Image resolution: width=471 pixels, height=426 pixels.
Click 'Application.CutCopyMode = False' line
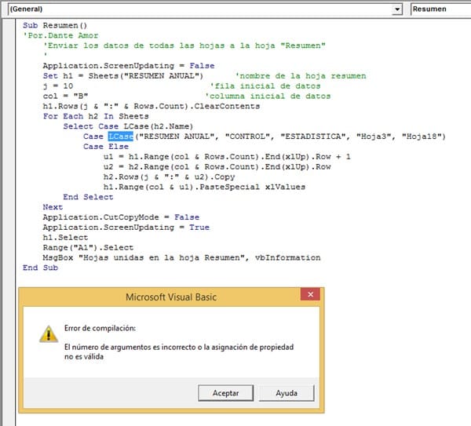[121, 217]
